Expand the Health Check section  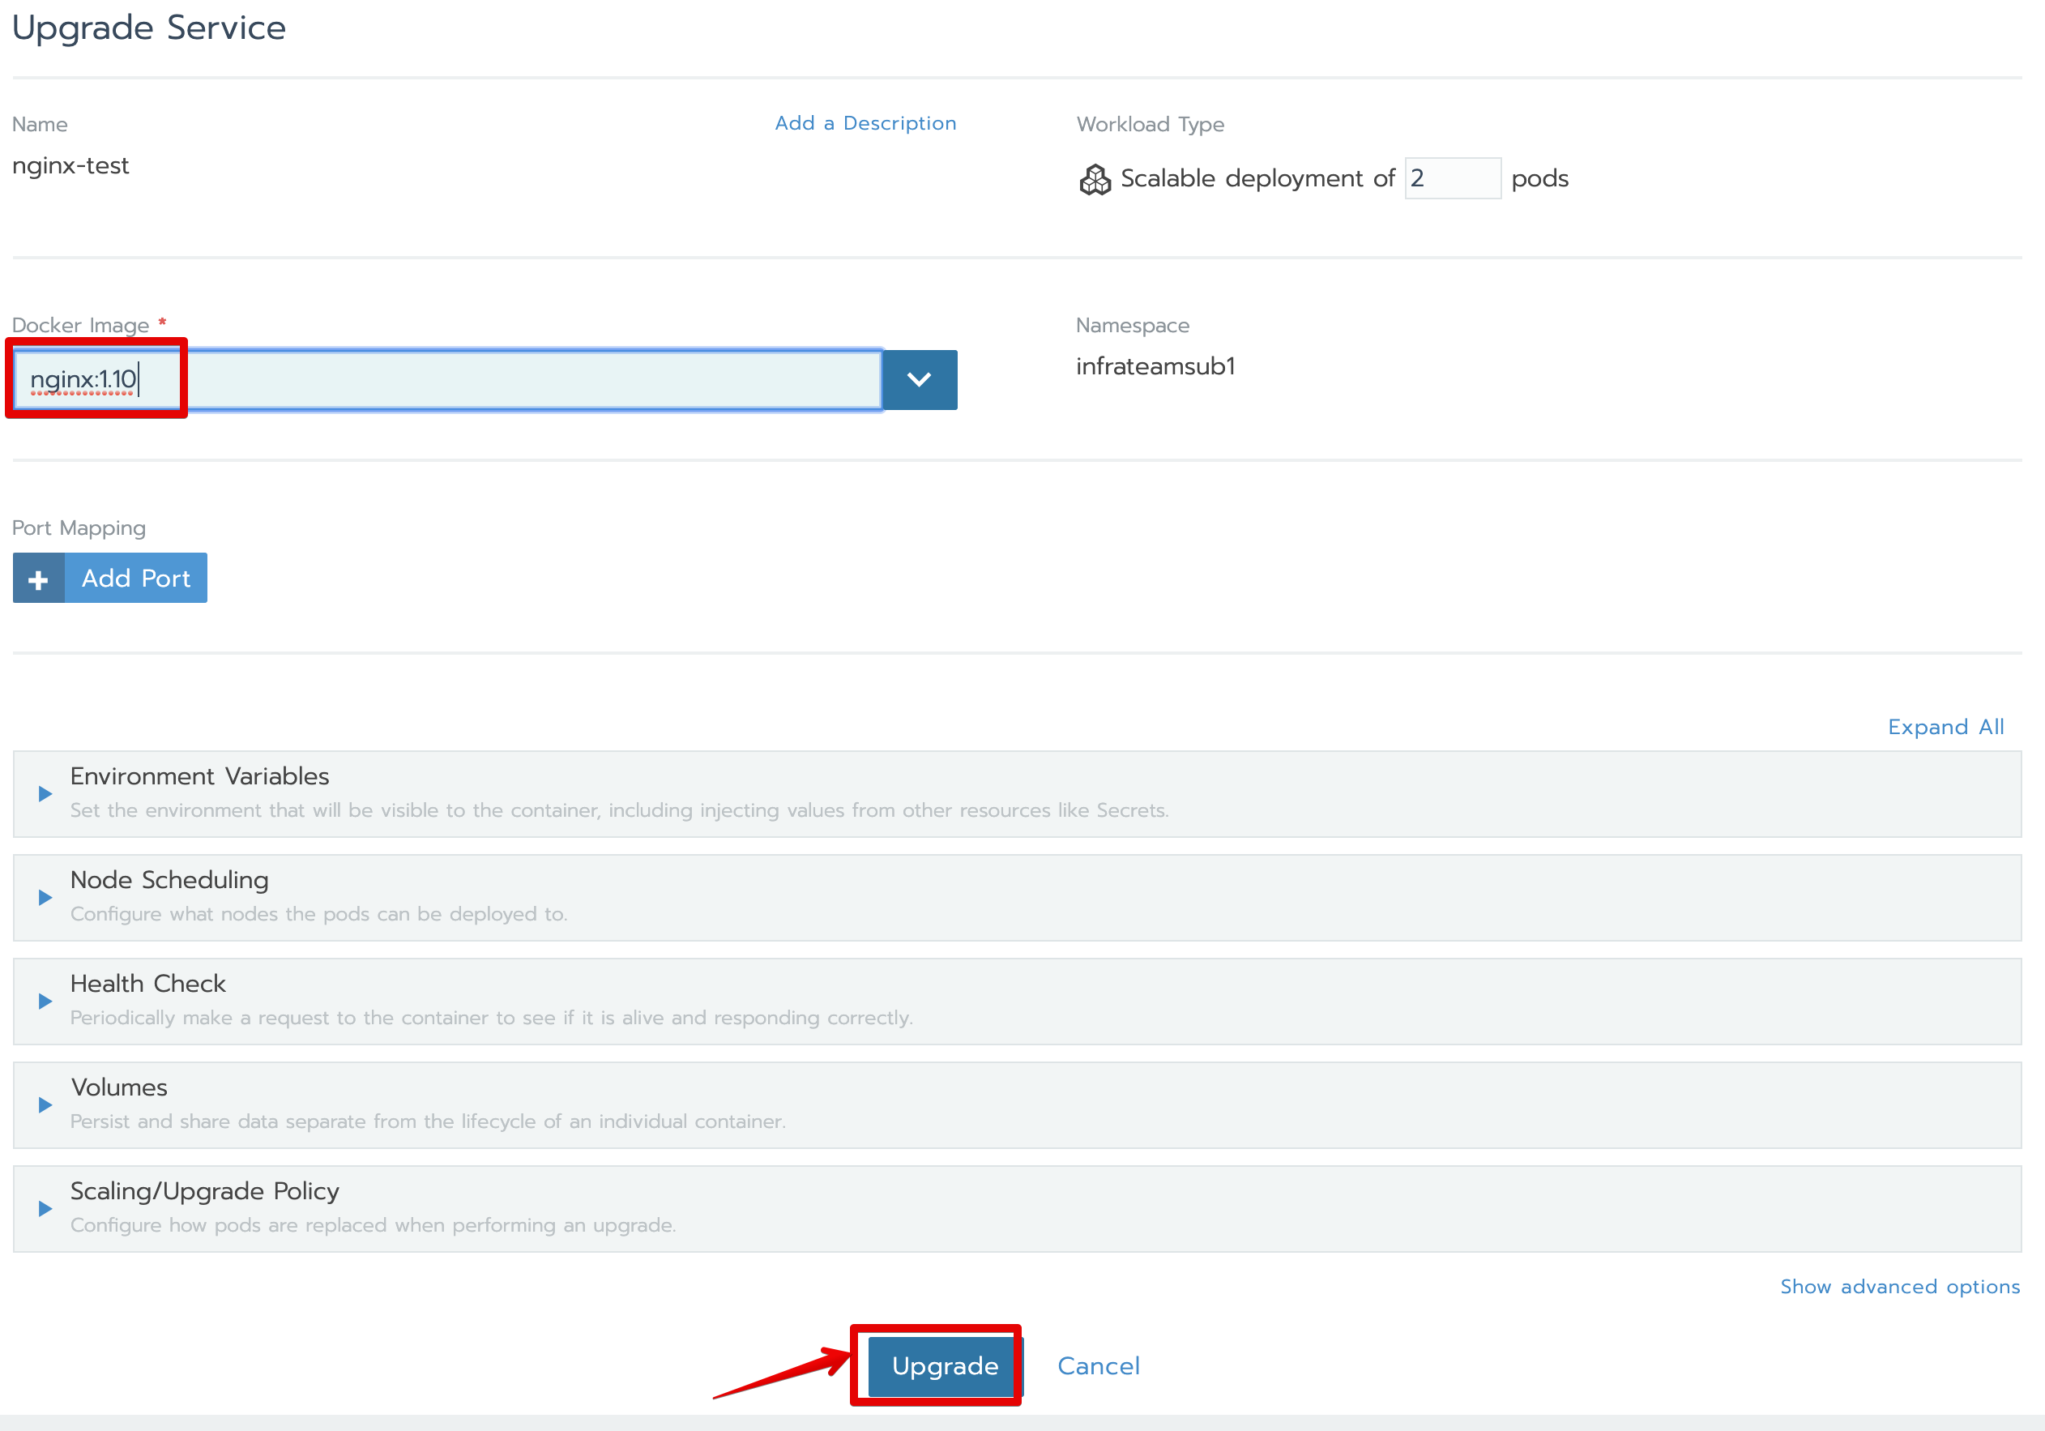147,984
